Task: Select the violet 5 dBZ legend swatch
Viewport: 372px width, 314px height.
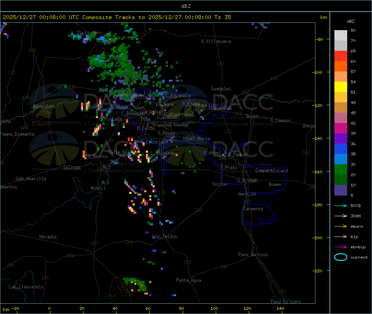Action: click(341, 190)
